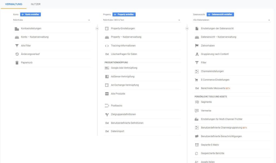The height and width of the screenshot is (163, 276).
Task: Click the Papierkorb trash icon
Action: tap(17, 63)
